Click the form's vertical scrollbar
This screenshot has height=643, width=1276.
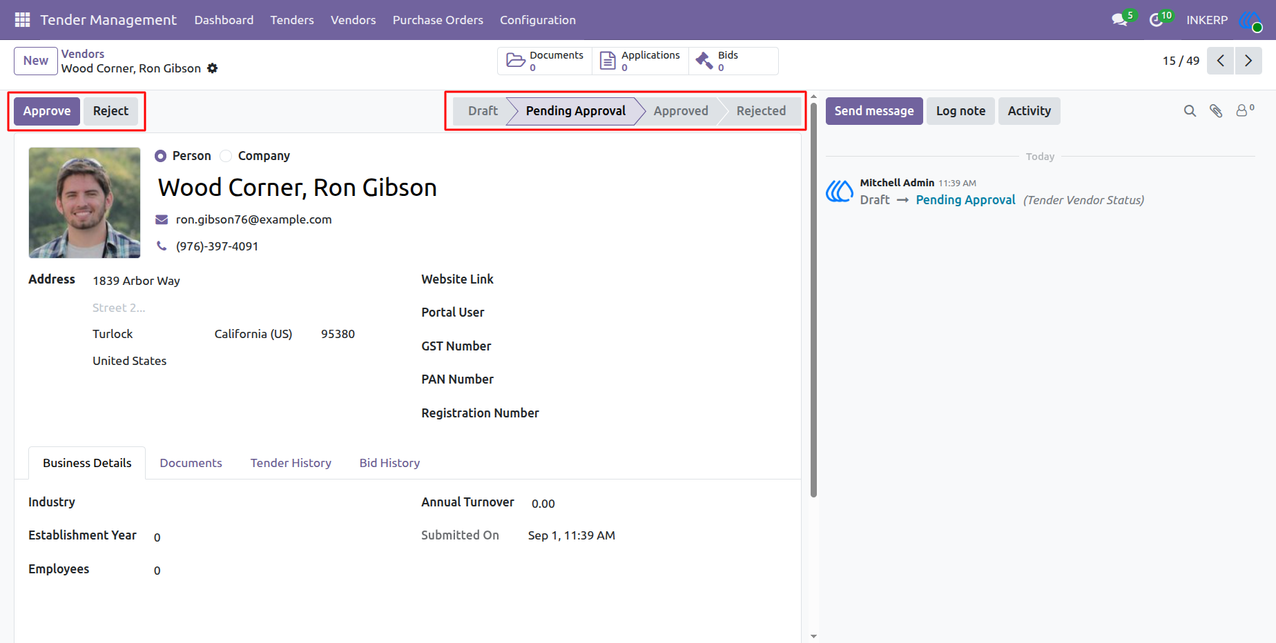(x=813, y=299)
